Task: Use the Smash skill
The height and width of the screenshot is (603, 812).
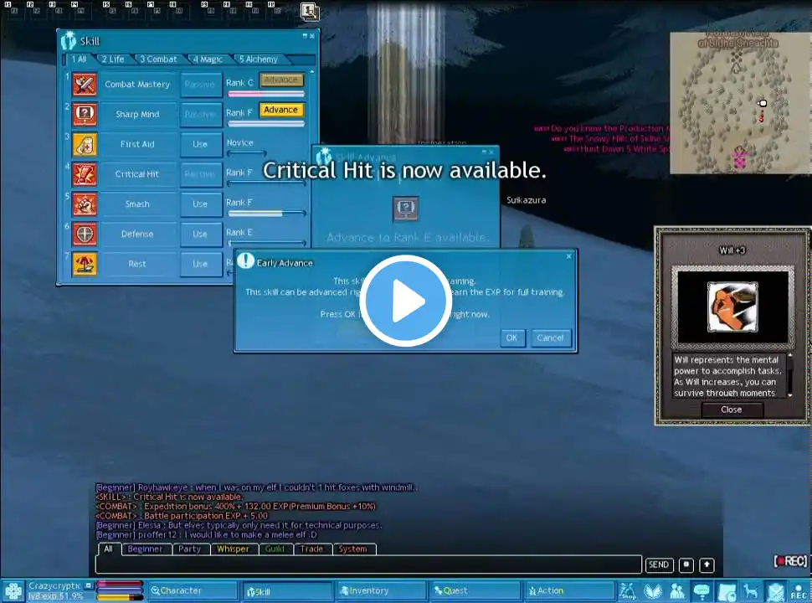Action: click(200, 204)
